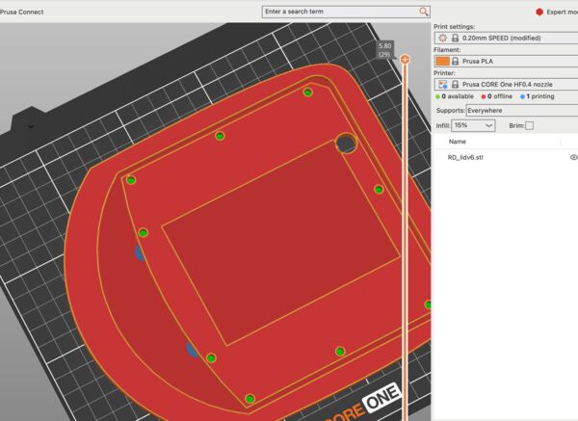Click the 5.80 layer height label

tap(384, 50)
